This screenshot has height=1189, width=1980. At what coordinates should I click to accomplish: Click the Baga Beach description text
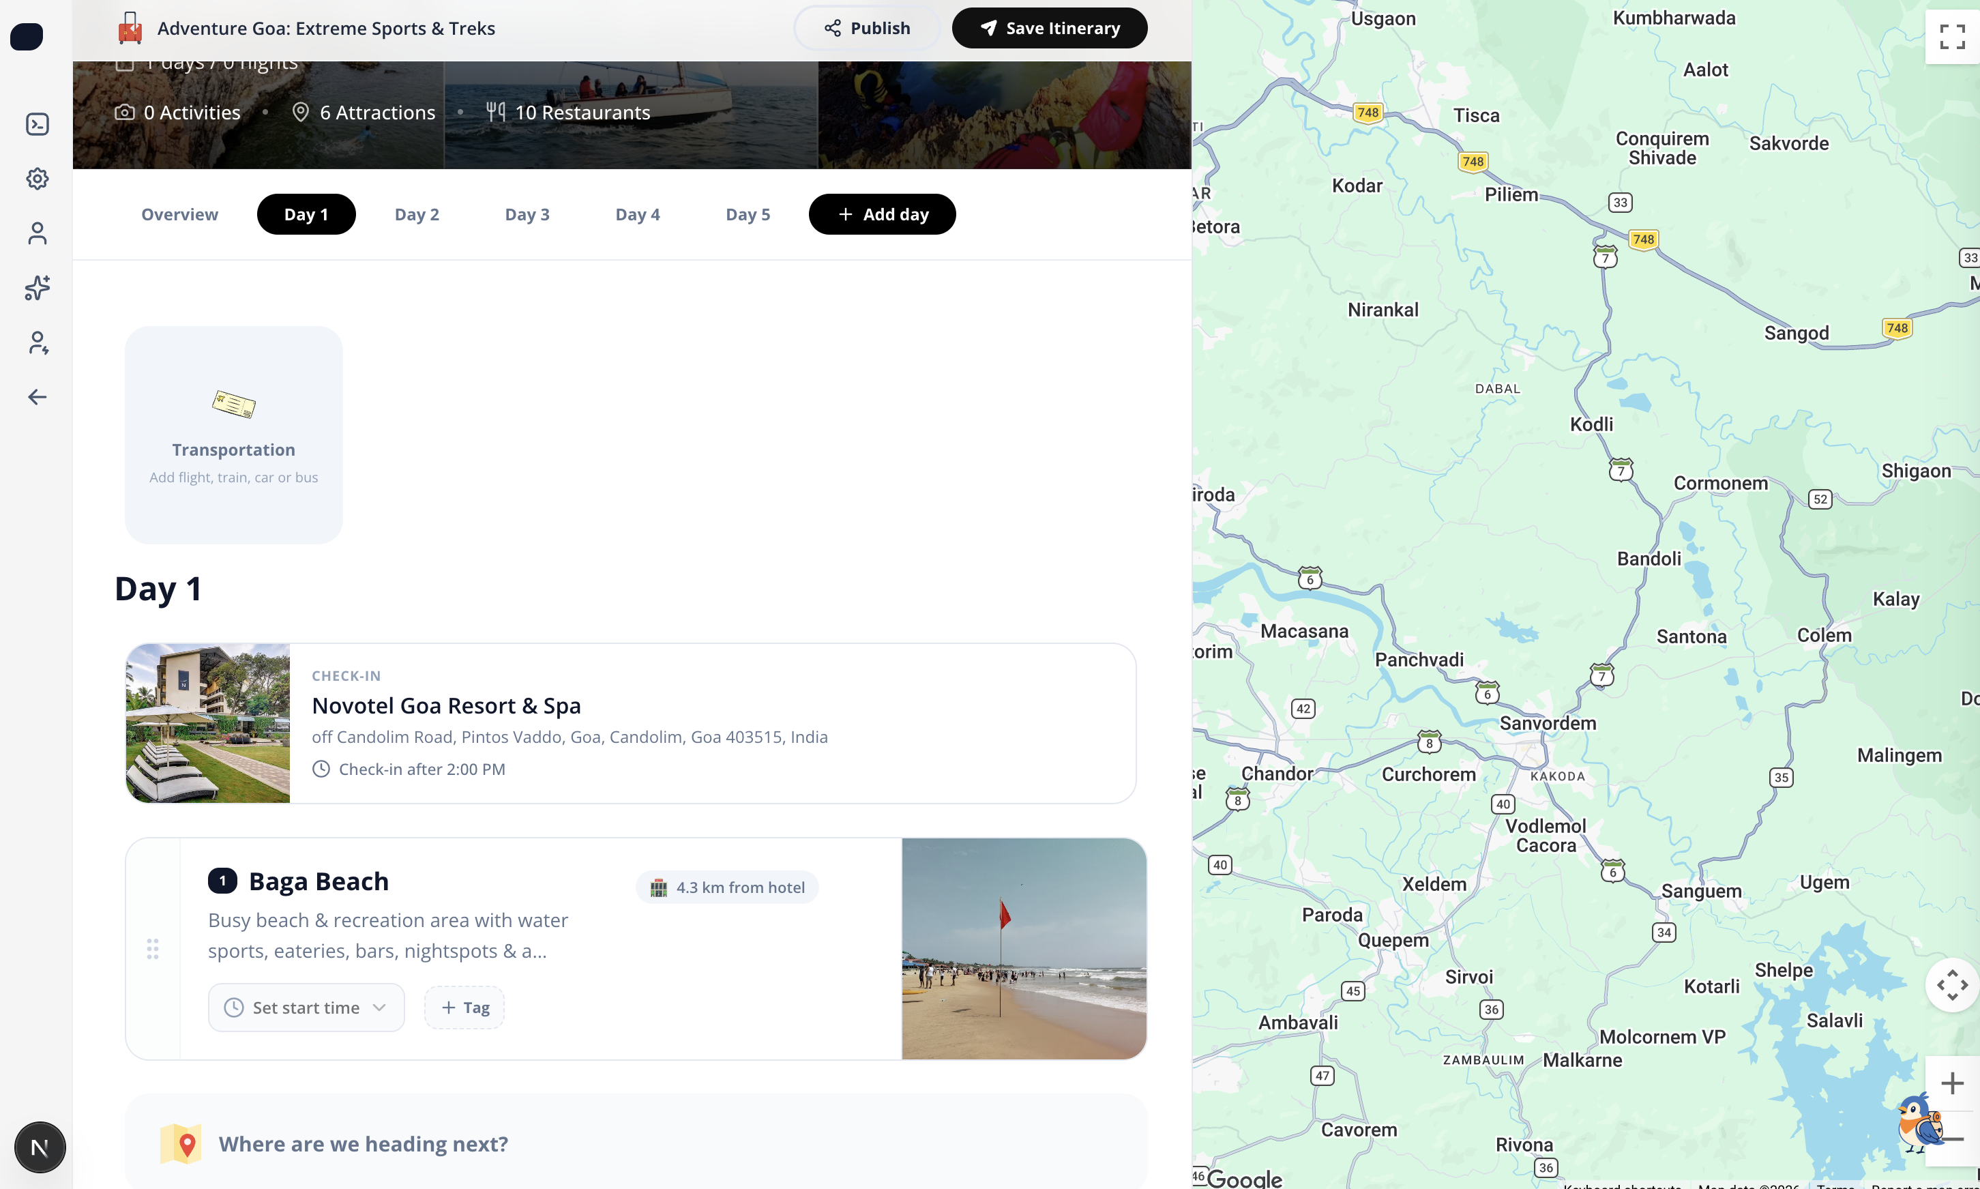(x=387, y=935)
